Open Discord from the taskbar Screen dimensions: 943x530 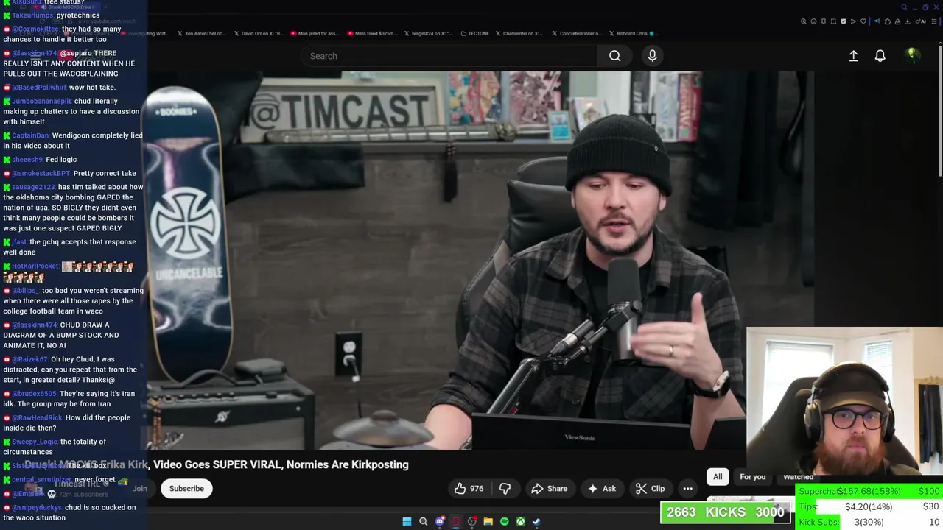pos(440,521)
